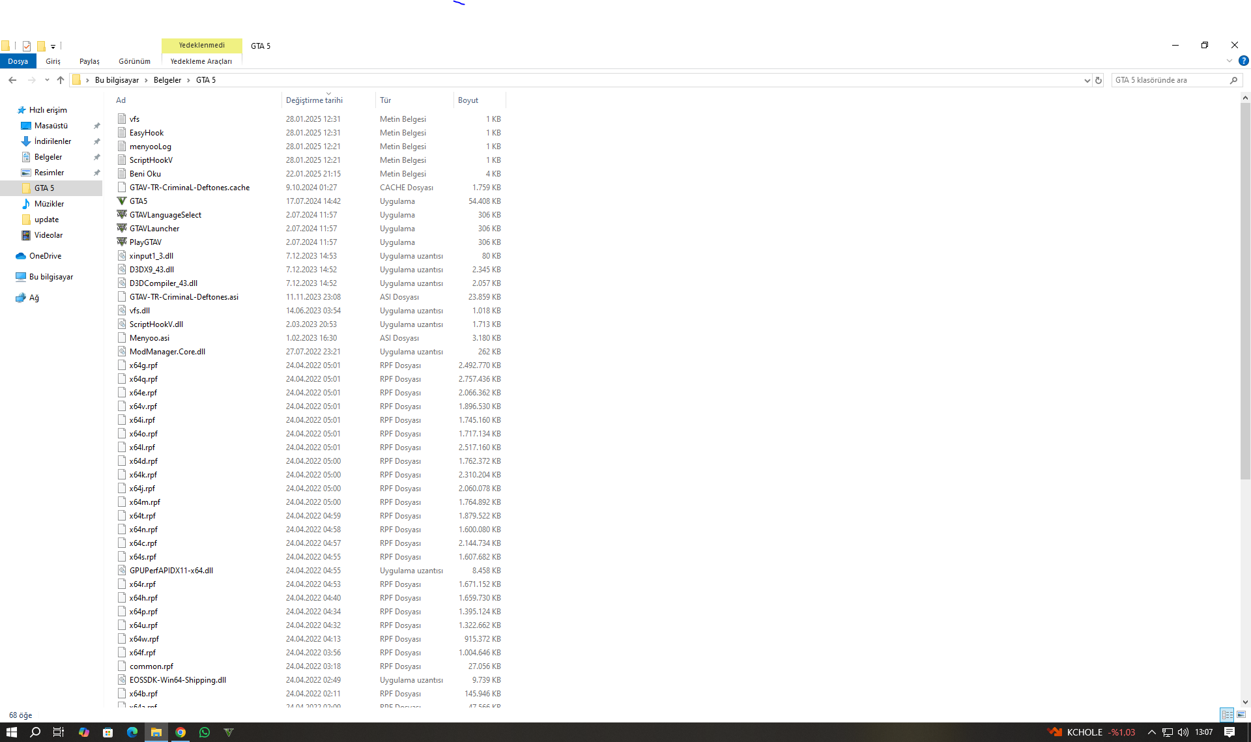Select Bu bilgisayar in navigation pane
The width and height of the screenshot is (1251, 742).
pyautogui.click(x=51, y=277)
